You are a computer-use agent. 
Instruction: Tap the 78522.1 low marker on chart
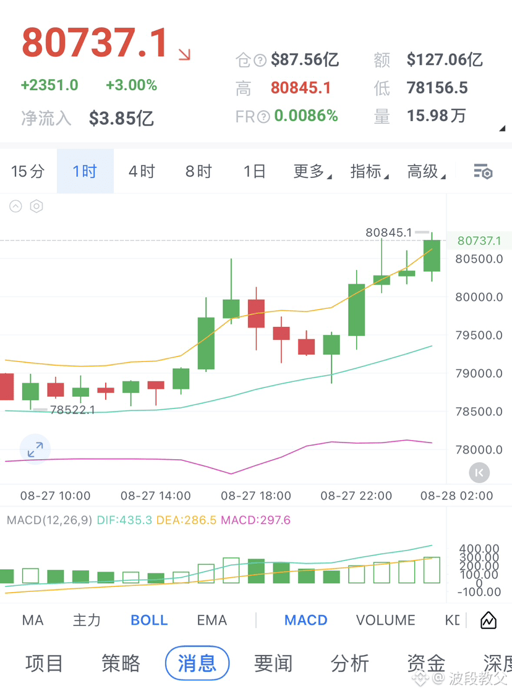(x=72, y=410)
